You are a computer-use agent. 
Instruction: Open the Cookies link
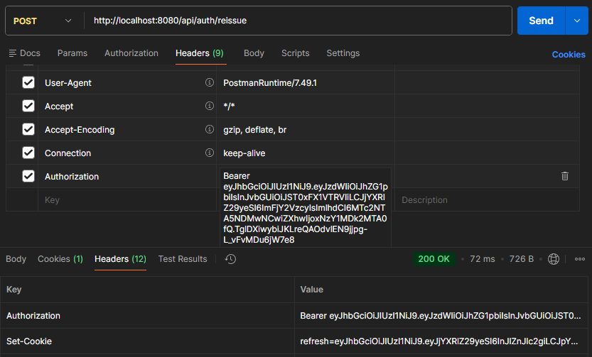coord(569,54)
